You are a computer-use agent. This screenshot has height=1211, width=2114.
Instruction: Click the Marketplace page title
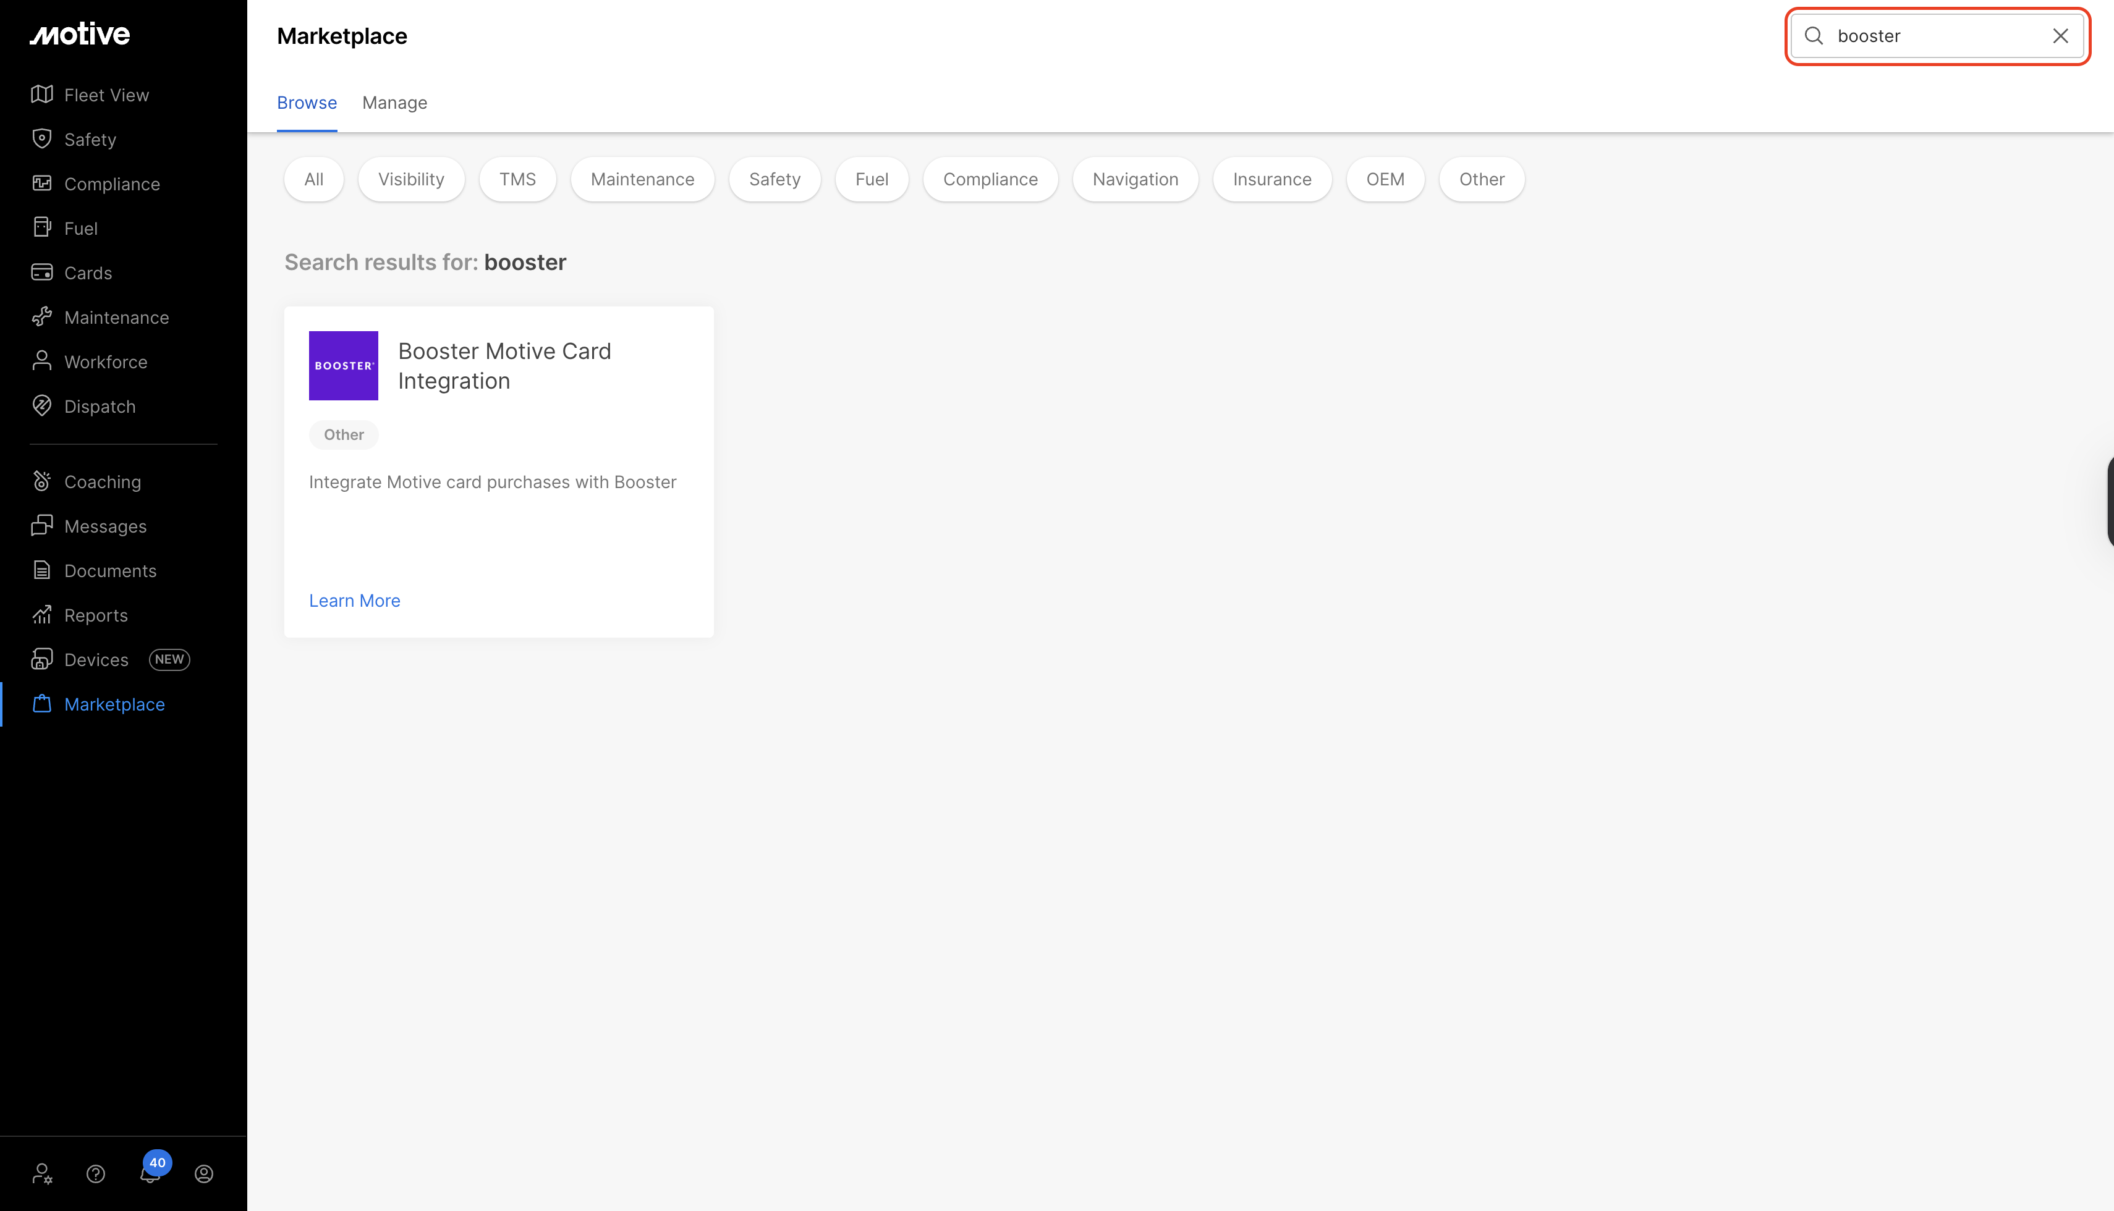342,36
